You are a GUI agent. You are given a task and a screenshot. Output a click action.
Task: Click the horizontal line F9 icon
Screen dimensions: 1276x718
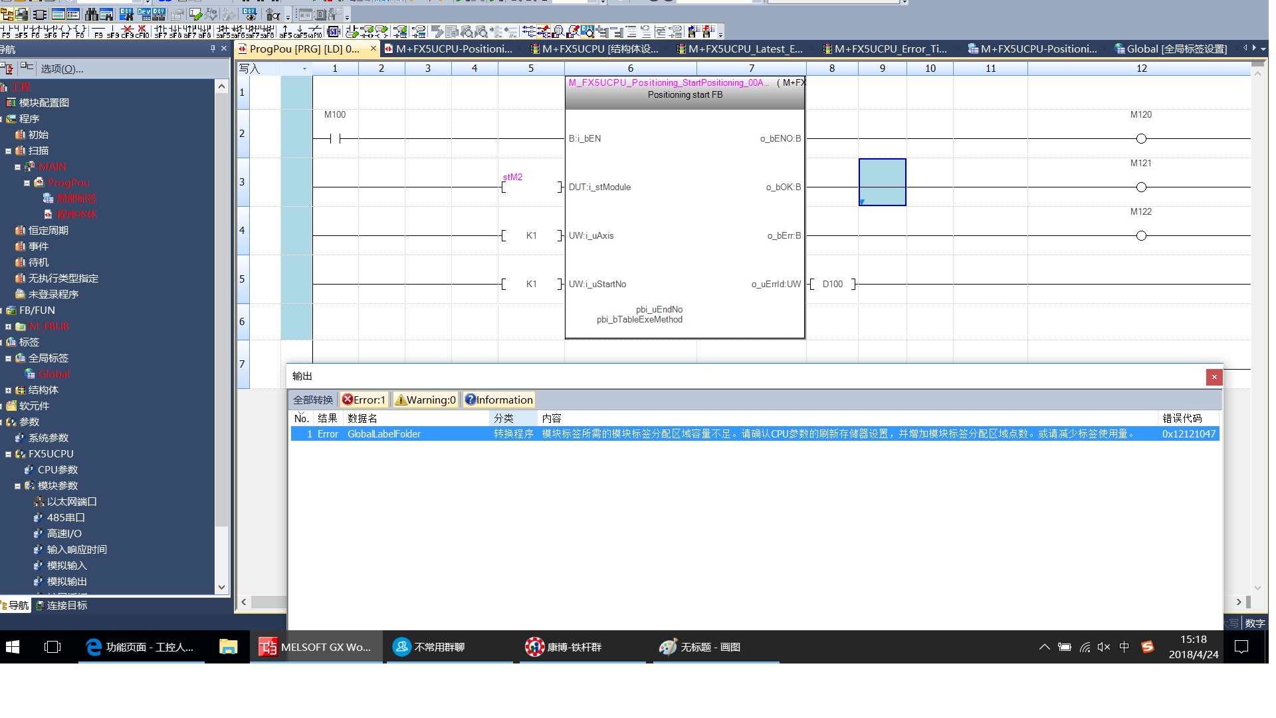point(98,31)
